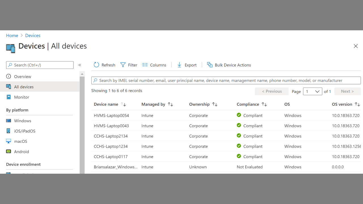Open Columns chooser icon

[x=145, y=65]
